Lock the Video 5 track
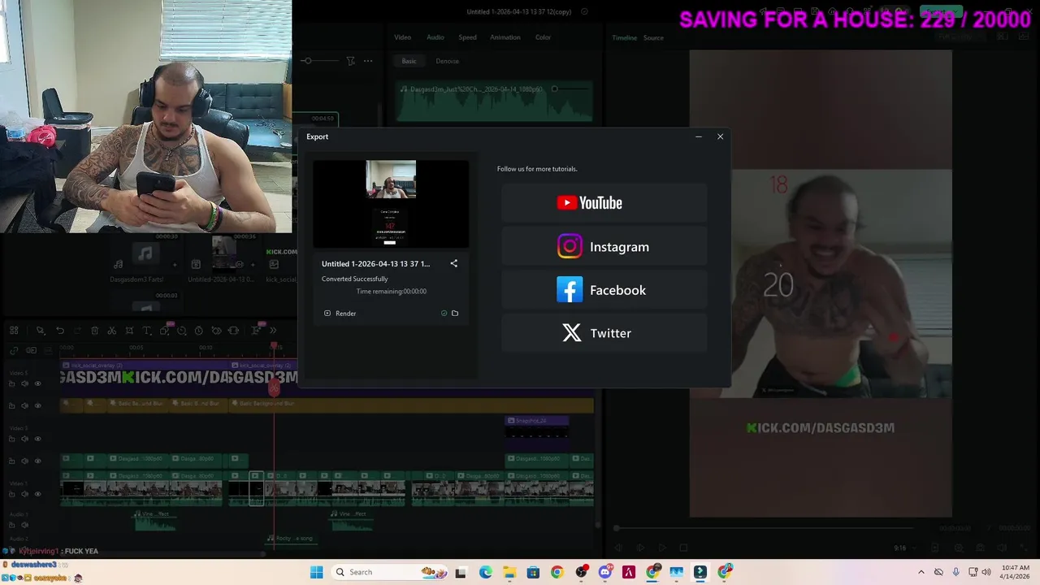Viewport: 1040px width, 585px height. pyautogui.click(x=11, y=383)
